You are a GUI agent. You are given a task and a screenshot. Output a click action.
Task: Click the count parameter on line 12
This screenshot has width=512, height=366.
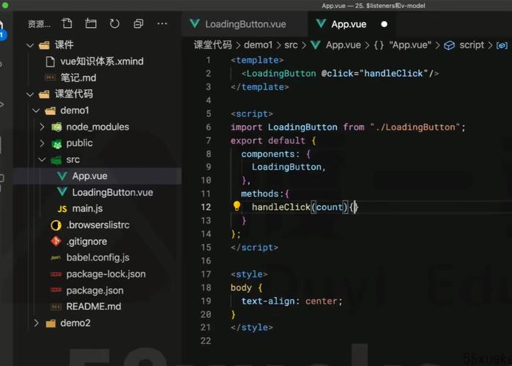pyautogui.click(x=329, y=207)
